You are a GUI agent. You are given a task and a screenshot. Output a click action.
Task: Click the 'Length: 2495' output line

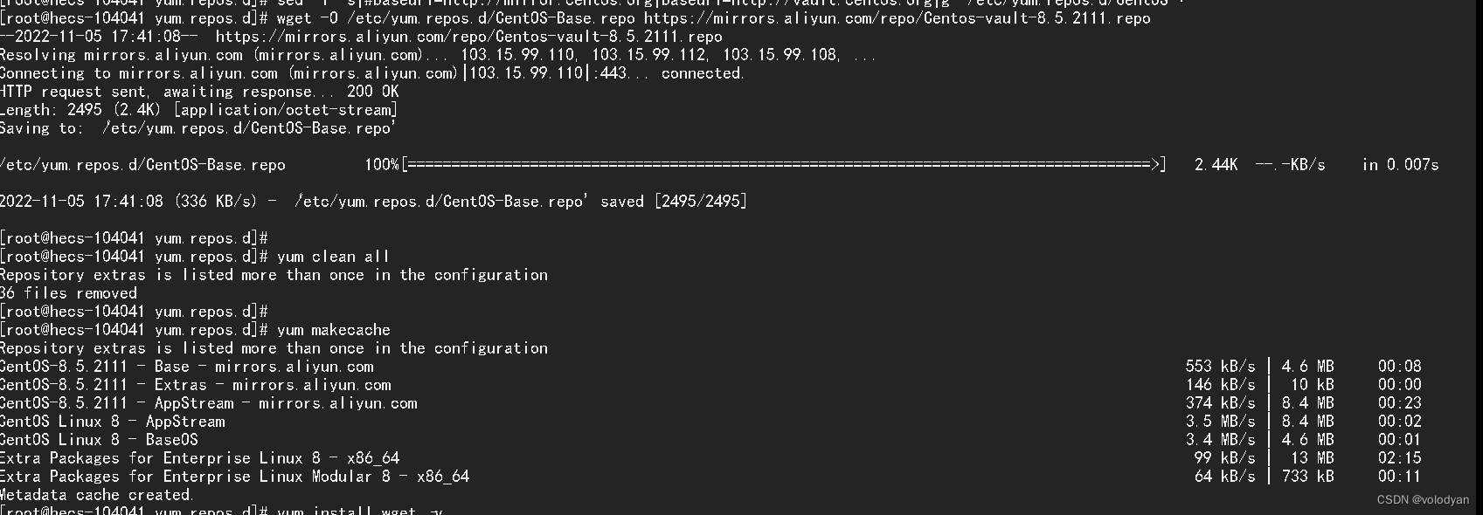pos(198,110)
